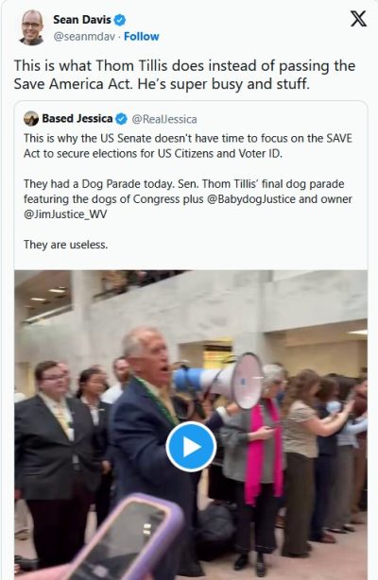The image size is (378, 580).
Task: Click the blank area of quoted tweet header
Action: [x=282, y=119]
